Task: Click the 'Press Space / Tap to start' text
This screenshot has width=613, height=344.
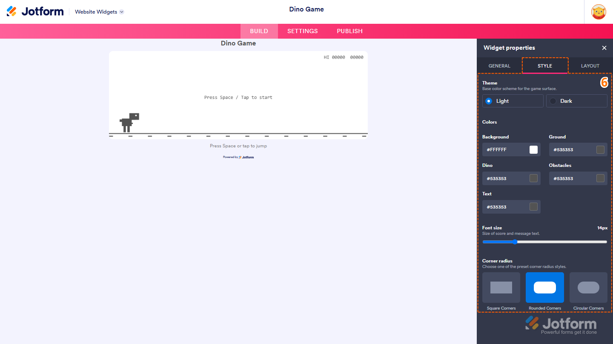Action: [x=238, y=97]
